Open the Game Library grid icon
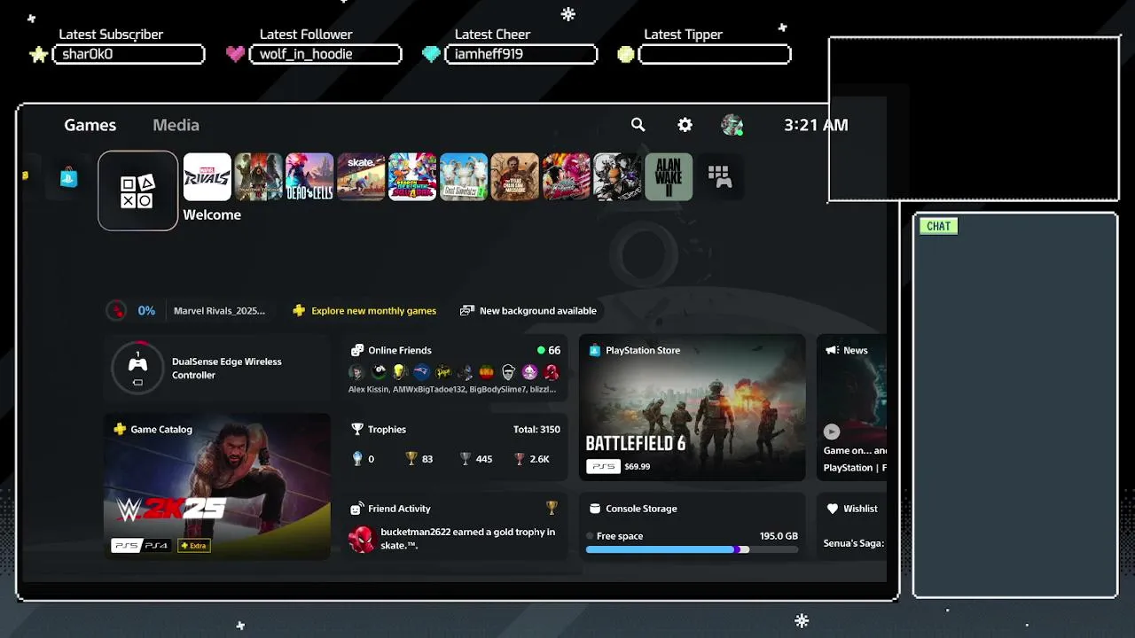 point(719,177)
